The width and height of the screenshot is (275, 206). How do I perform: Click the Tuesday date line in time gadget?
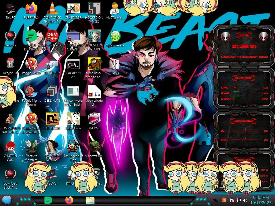pos(244,57)
